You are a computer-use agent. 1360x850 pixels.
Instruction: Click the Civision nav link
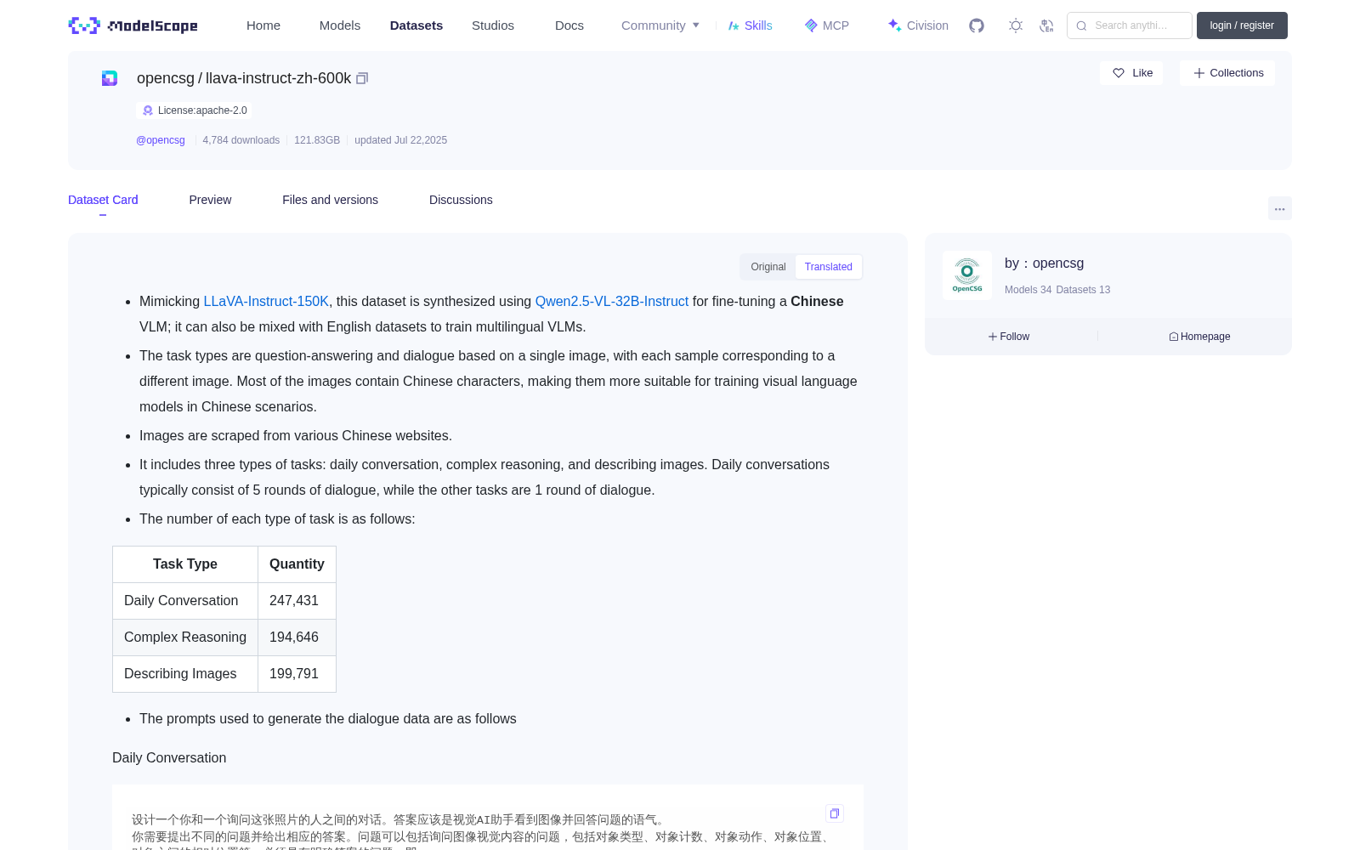click(918, 25)
